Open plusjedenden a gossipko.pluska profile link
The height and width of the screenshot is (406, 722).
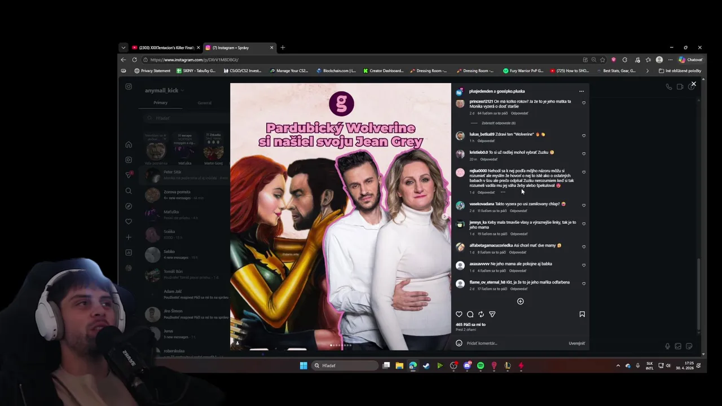pos(497,91)
